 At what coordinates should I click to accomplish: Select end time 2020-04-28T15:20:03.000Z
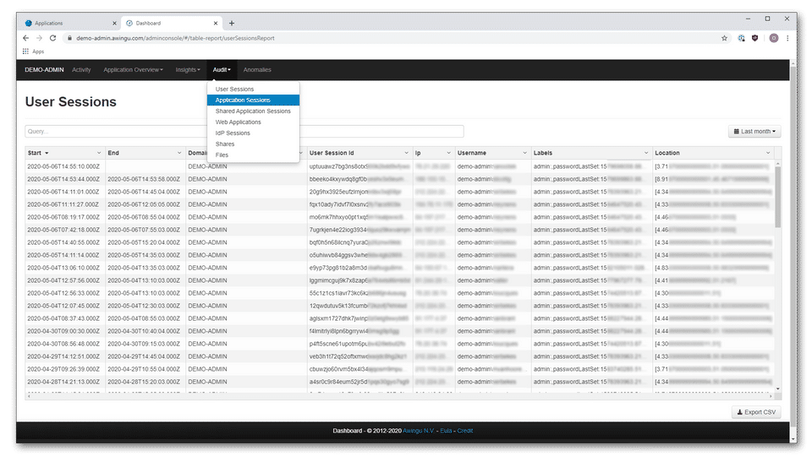pyautogui.click(x=144, y=382)
